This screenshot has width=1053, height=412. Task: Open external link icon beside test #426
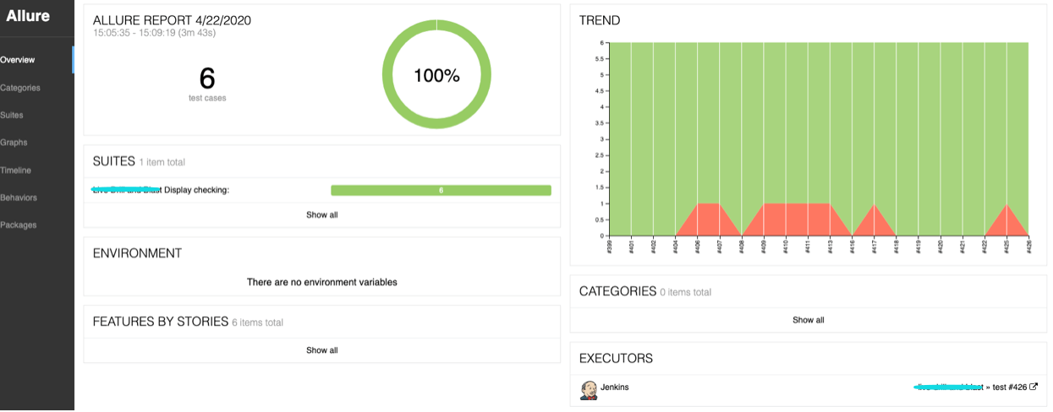(1034, 388)
